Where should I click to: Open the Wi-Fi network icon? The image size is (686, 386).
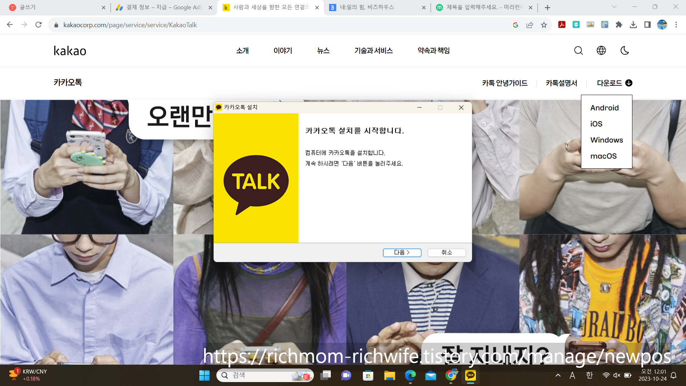coord(606,375)
